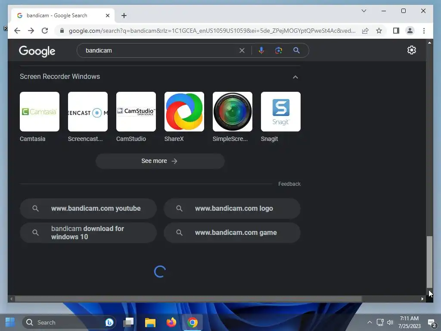This screenshot has height=331, width=441.
Task: Search www.bandicam.com logo suggestion
Action: [x=232, y=209]
